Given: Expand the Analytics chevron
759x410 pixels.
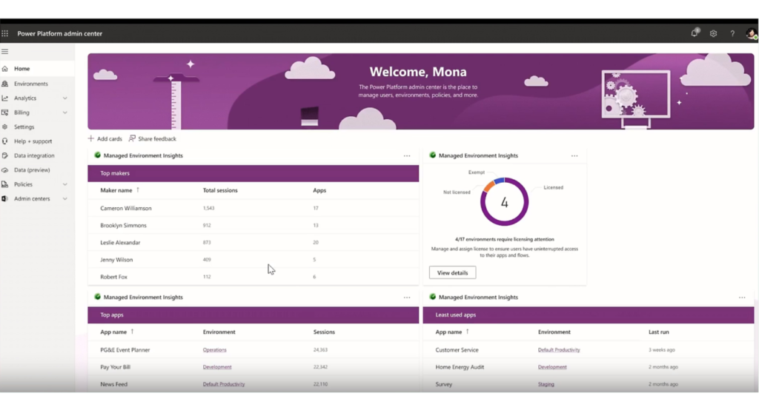Looking at the screenshot, I should click(65, 98).
